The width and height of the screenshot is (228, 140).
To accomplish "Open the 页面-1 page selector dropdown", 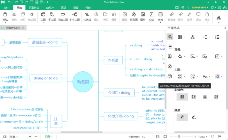I will (x=30, y=137).
